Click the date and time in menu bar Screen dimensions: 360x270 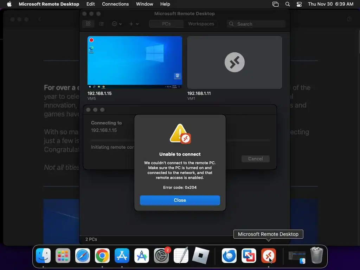tap(330, 4)
